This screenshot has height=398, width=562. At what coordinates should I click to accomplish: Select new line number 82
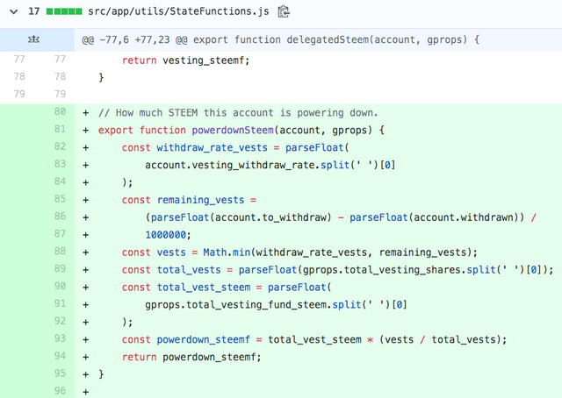click(x=61, y=146)
